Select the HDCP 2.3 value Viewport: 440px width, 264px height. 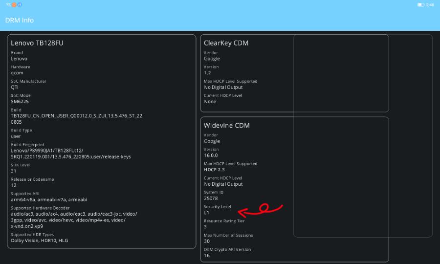[214, 170]
